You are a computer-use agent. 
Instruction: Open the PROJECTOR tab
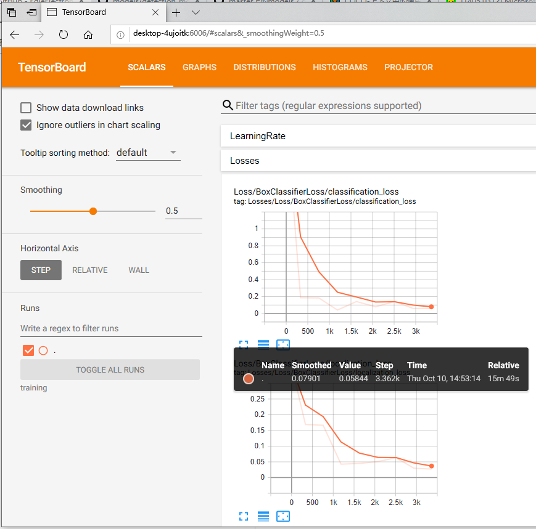(408, 67)
